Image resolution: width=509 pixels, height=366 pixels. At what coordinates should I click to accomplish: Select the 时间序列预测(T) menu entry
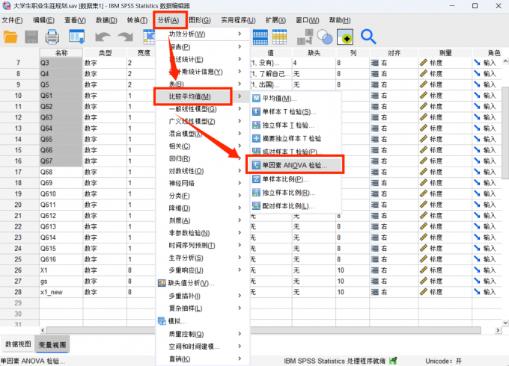192,246
